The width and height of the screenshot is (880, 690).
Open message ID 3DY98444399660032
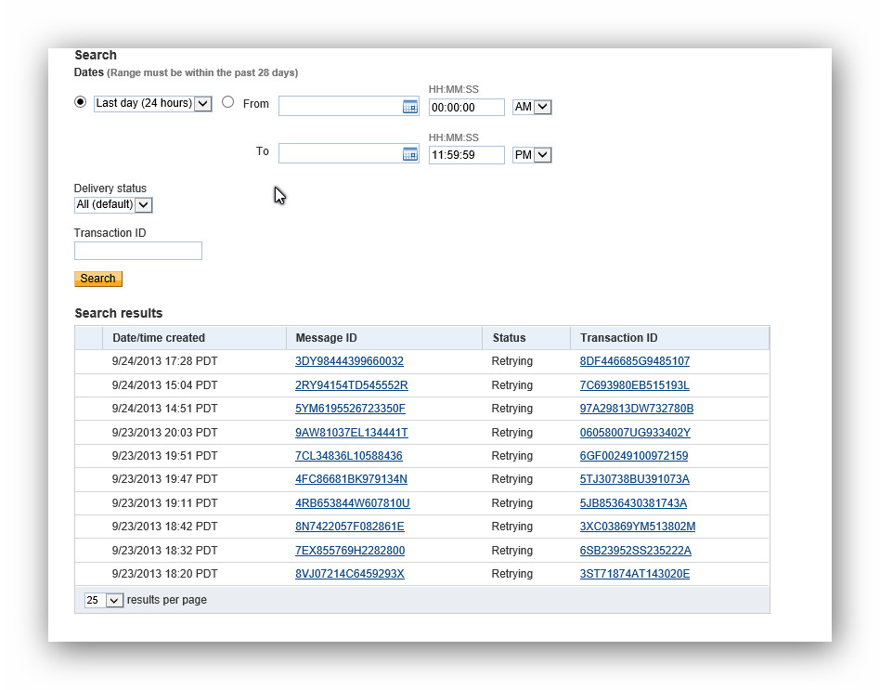point(349,361)
